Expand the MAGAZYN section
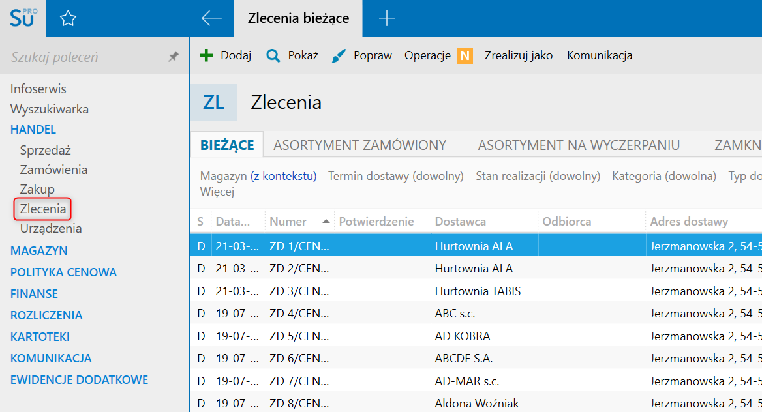The height and width of the screenshot is (412, 762). pos(39,251)
